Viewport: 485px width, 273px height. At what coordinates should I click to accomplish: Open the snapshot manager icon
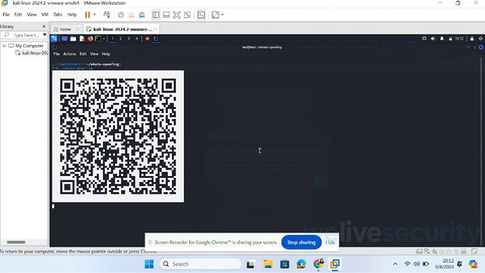click(142, 15)
